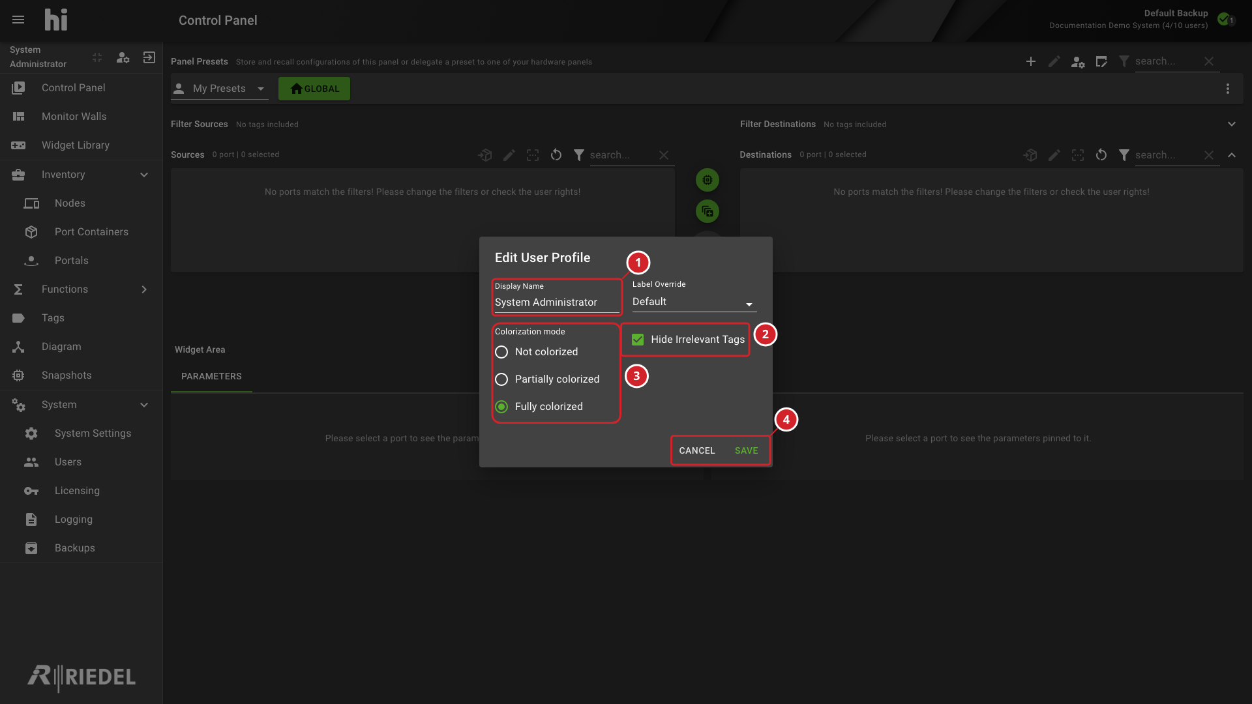The height and width of the screenshot is (704, 1252).
Task: Clear the Destinations search with X icon
Action: coord(1209,155)
